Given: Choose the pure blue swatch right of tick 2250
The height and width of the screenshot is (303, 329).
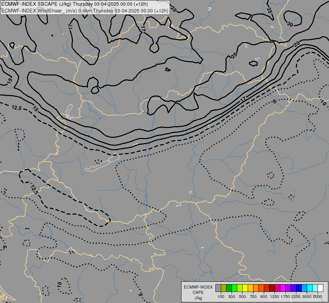Looking at the screenshot, I should [x=299, y=288].
